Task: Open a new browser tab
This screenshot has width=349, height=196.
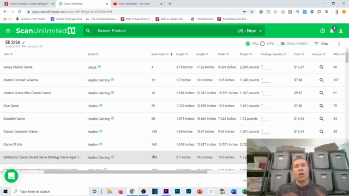Action: pyautogui.click(x=170, y=4)
